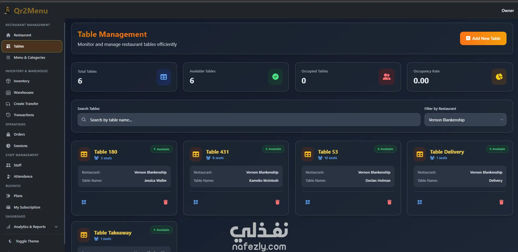Open the Restaurant page
Screen dimensions: 518x252
point(32,35)
